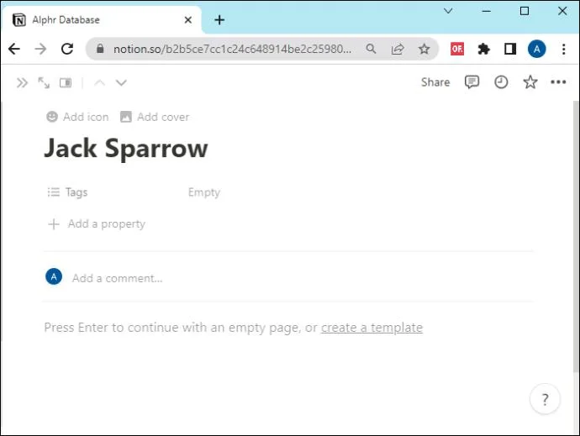Open Notion page options three dots

(558, 82)
